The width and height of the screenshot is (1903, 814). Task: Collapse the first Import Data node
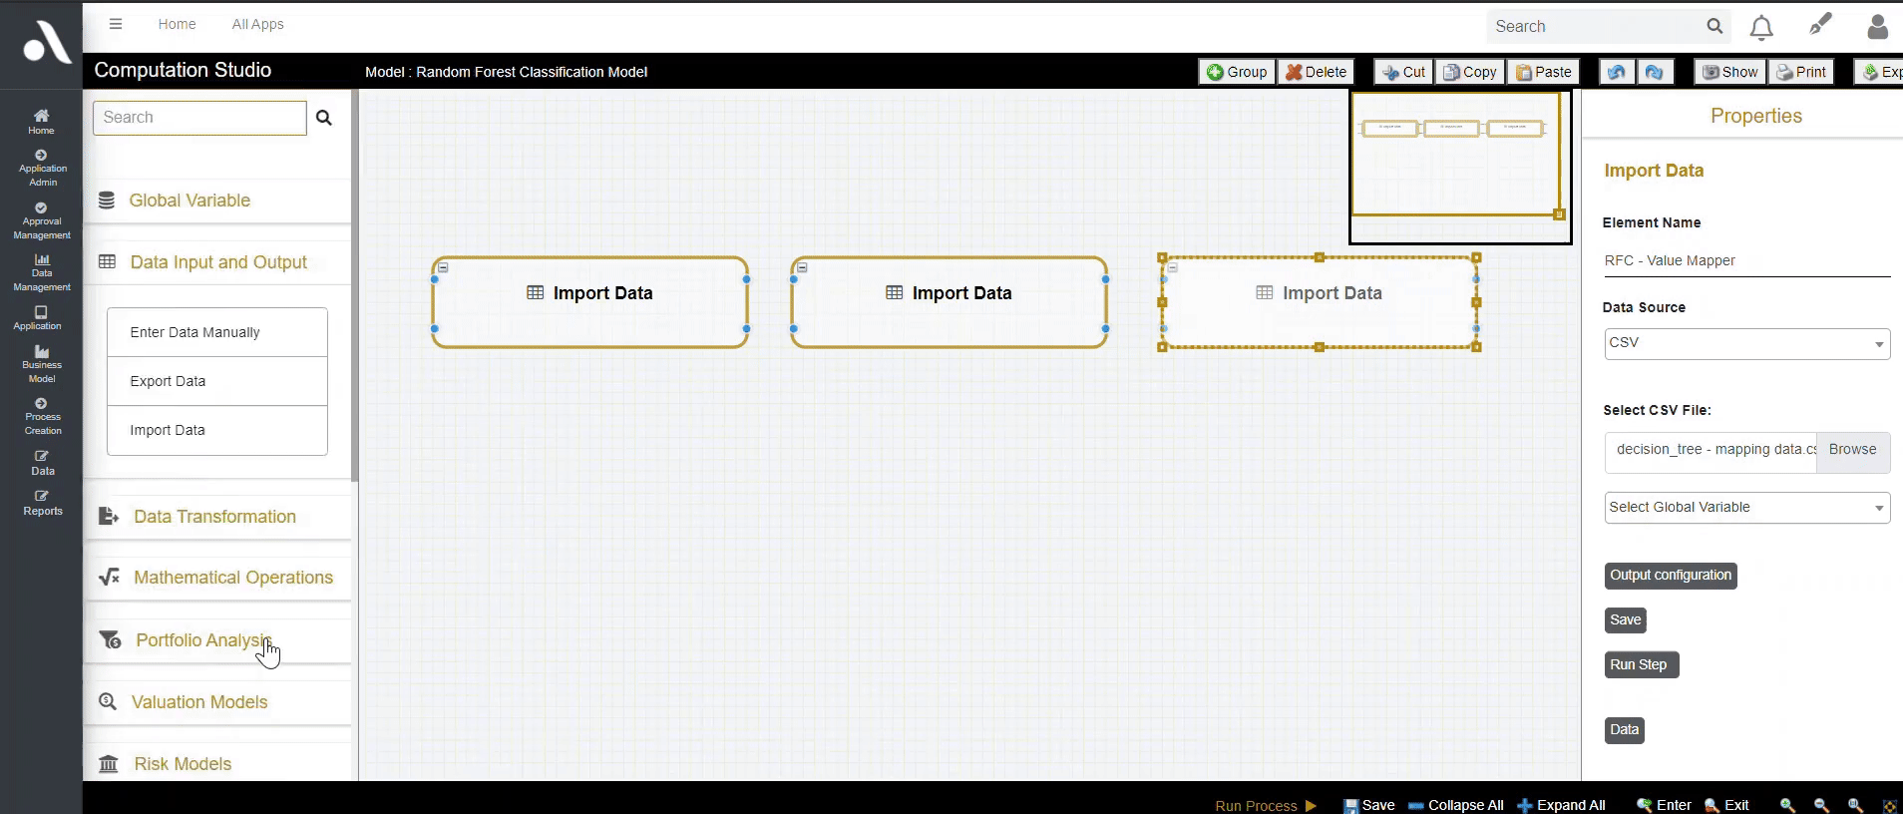click(443, 267)
